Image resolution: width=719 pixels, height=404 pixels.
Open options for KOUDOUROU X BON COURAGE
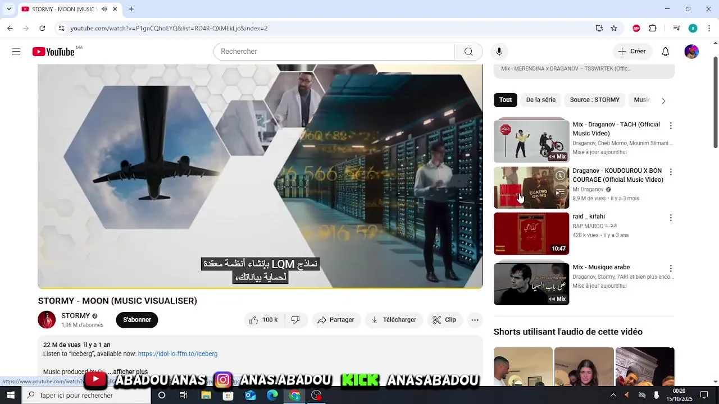click(x=670, y=172)
